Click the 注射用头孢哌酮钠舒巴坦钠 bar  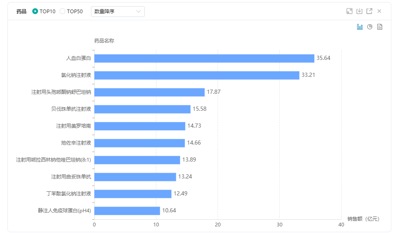tap(149, 92)
